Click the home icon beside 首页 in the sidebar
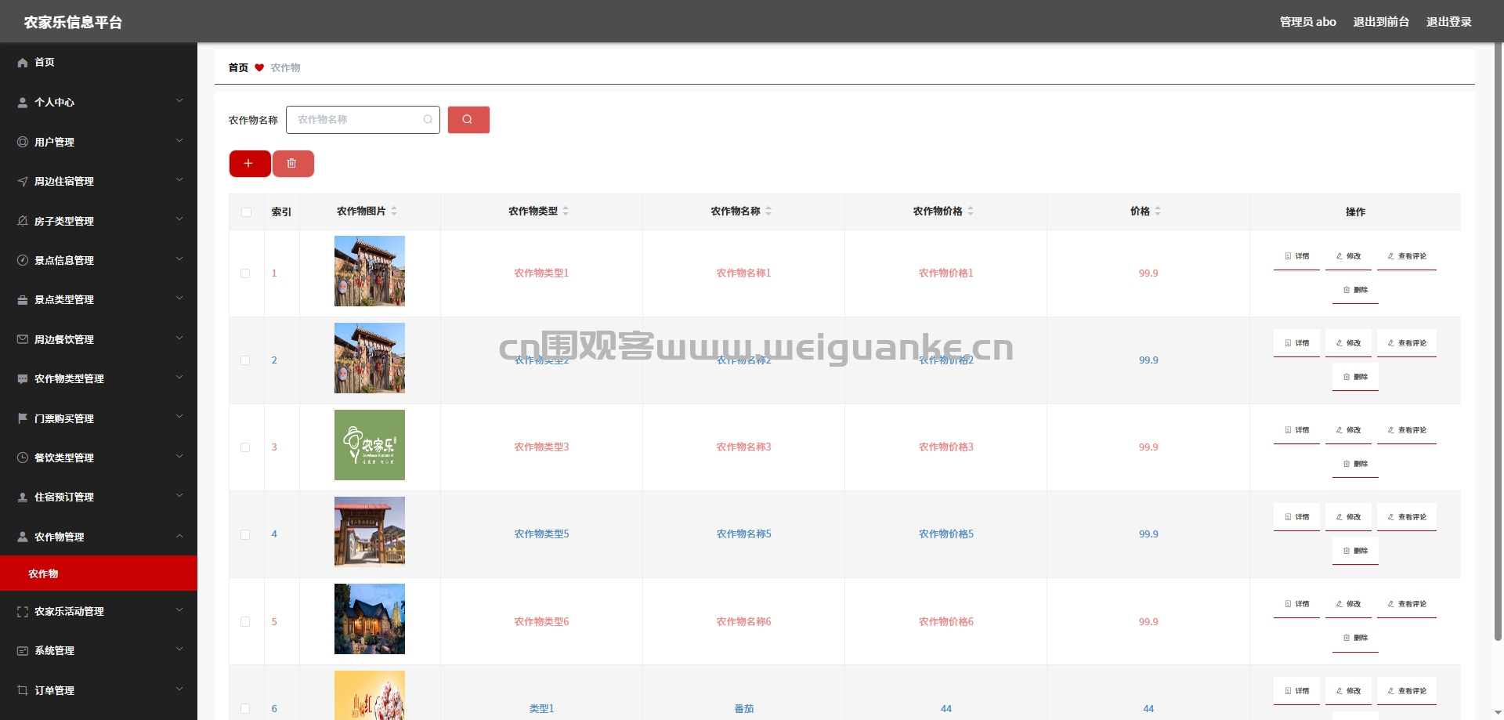Image resolution: width=1504 pixels, height=720 pixels. pyautogui.click(x=23, y=63)
